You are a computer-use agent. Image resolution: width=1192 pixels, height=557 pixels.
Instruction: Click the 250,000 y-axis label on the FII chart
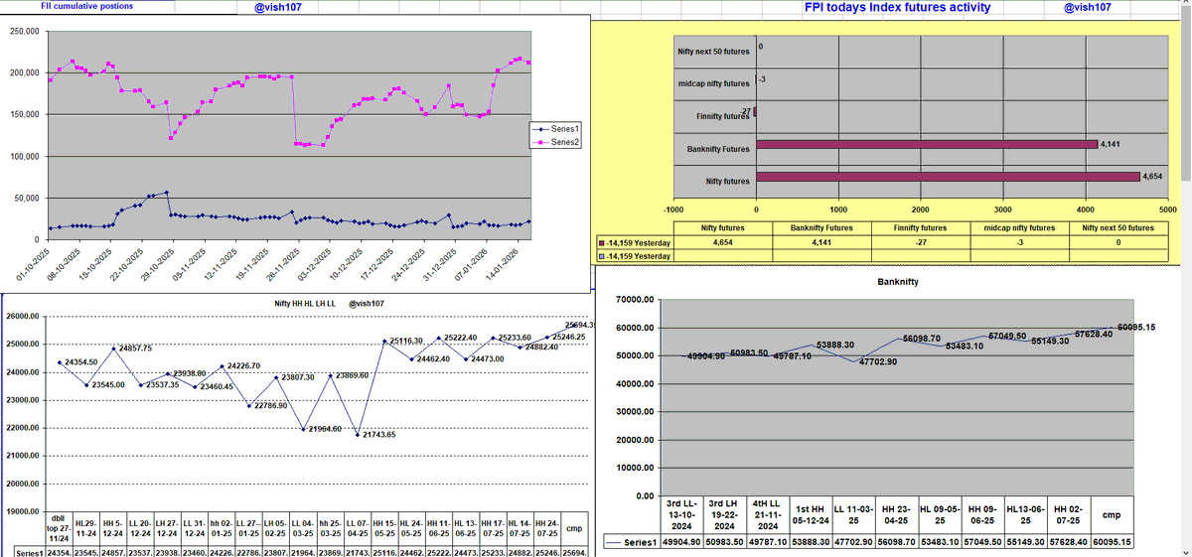pyautogui.click(x=23, y=32)
